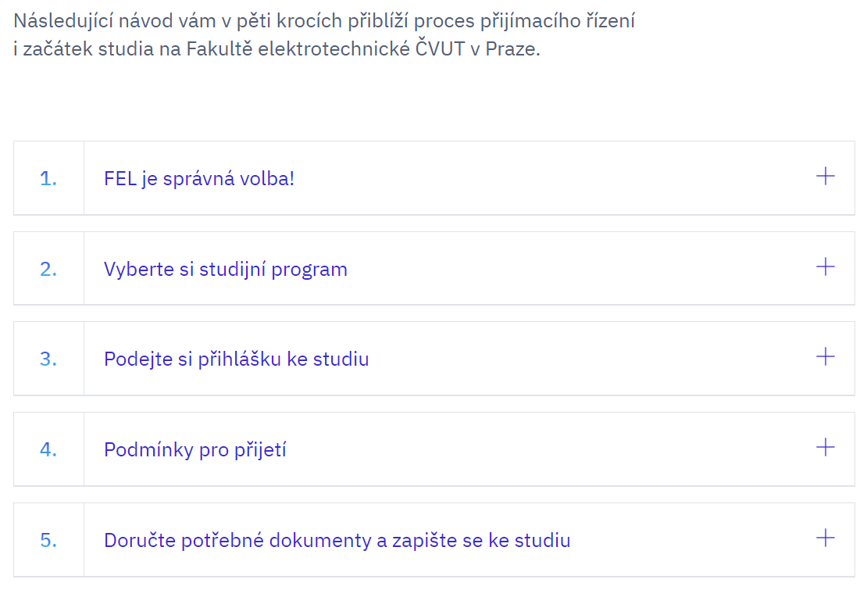Click step number 2. in the list
Viewport: 867px width, 590px height.
[x=48, y=270]
